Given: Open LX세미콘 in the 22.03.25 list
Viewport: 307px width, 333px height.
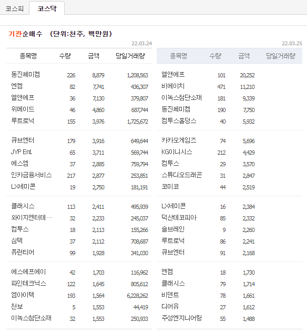Looking at the screenshot, I should click(173, 206).
